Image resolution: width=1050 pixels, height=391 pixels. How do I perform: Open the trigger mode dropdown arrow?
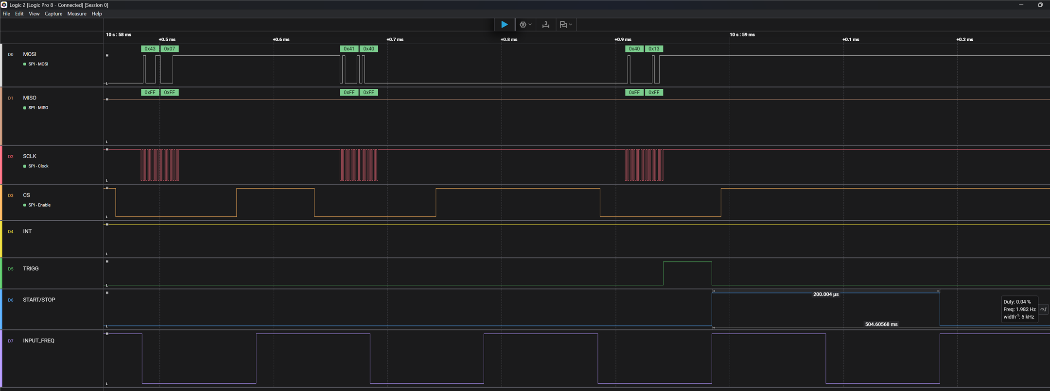[530, 24]
